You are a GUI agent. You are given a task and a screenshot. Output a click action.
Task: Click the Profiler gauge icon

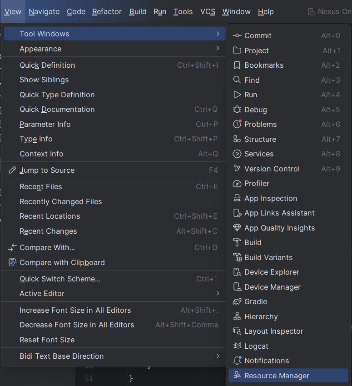point(237,183)
